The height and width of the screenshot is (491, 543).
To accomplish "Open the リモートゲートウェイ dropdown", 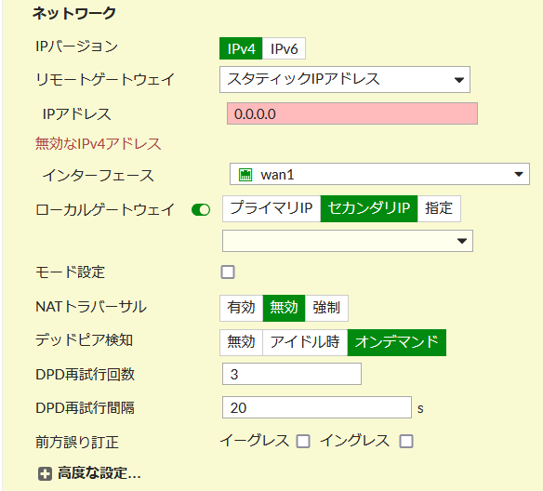I will pos(345,80).
